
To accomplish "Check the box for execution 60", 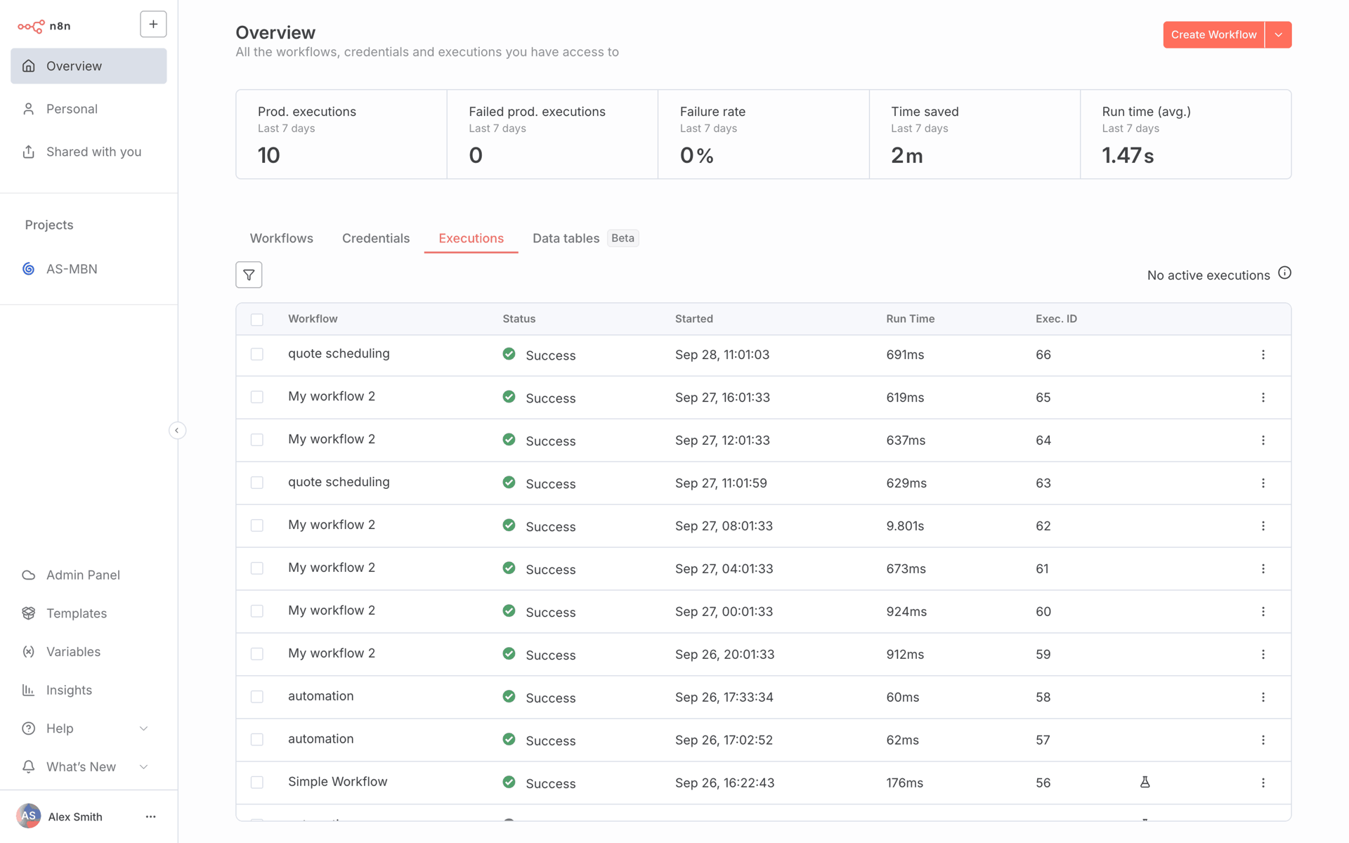I will tap(257, 612).
